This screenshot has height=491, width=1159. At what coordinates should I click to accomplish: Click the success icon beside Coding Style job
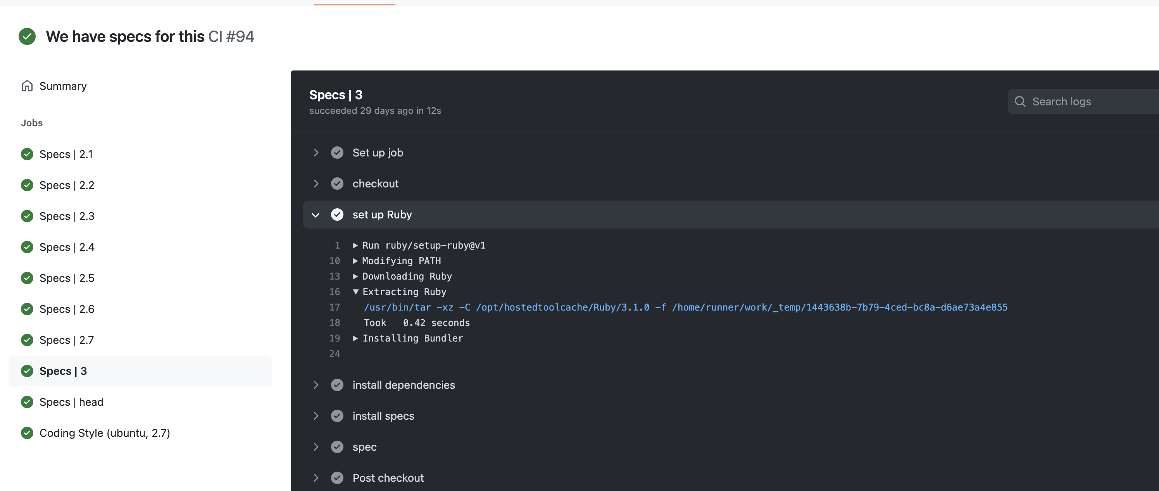point(27,433)
